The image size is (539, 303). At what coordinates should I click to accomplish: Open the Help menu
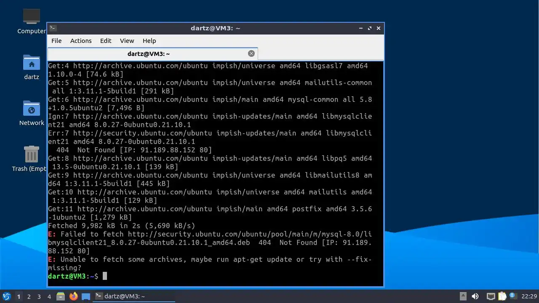click(x=149, y=41)
